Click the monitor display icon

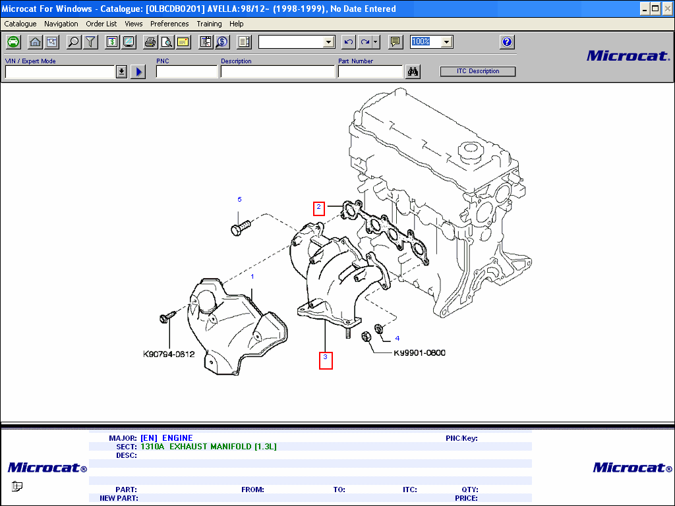point(129,42)
